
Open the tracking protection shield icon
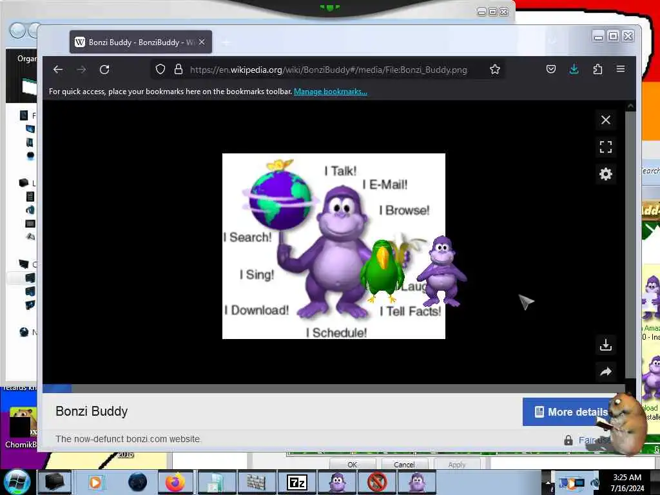tap(160, 70)
